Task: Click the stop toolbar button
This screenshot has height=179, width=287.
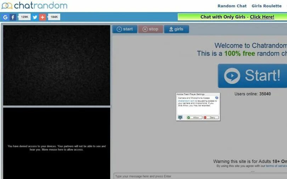Action: point(151,29)
